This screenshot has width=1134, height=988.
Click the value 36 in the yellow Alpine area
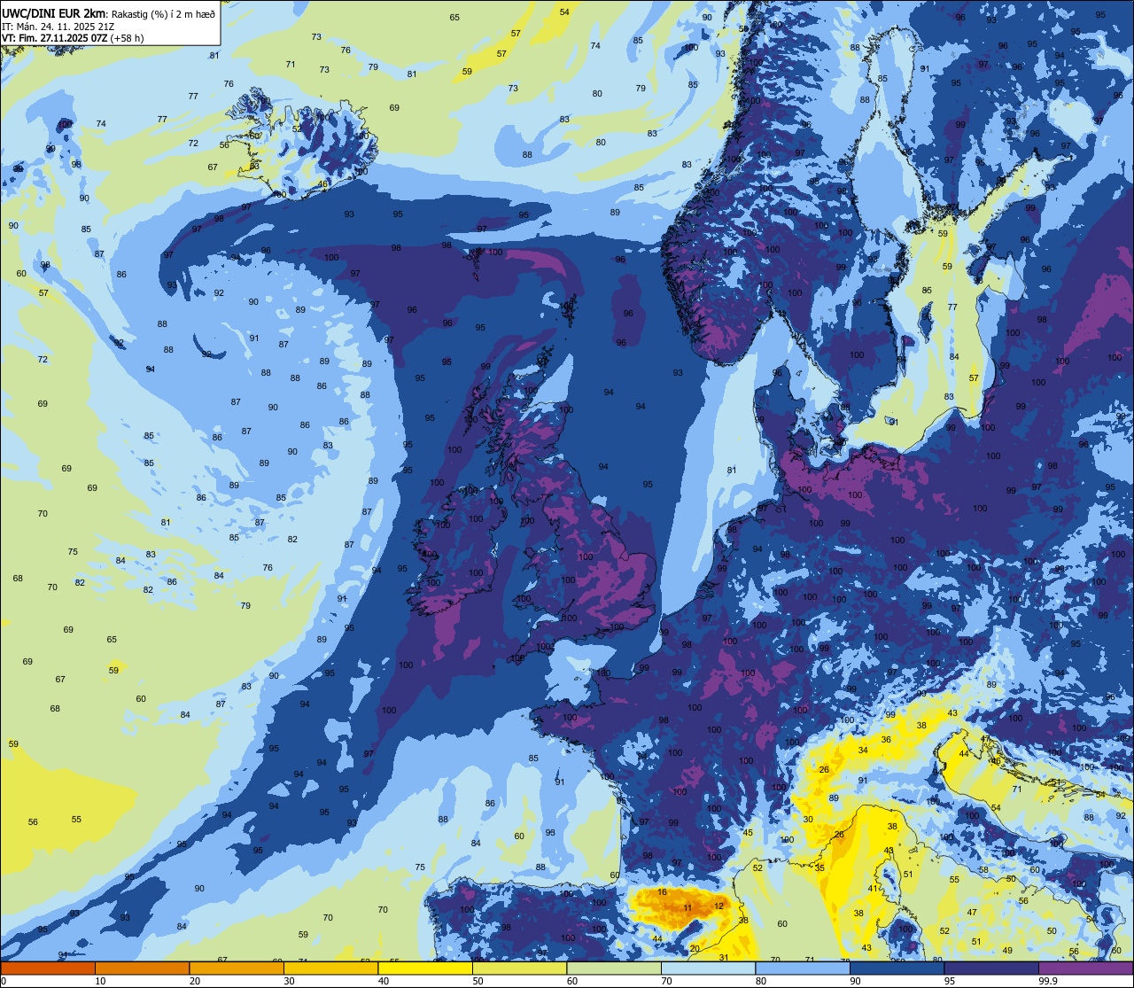click(886, 739)
